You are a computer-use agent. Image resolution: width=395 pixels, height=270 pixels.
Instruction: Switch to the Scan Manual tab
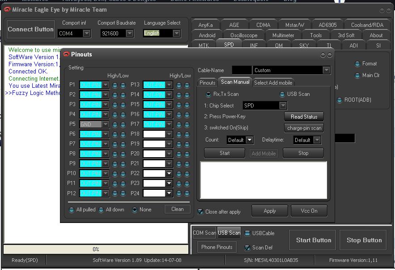click(235, 82)
